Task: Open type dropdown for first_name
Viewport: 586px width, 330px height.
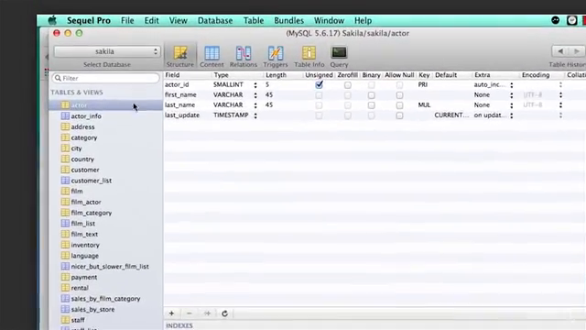Action: tap(255, 95)
